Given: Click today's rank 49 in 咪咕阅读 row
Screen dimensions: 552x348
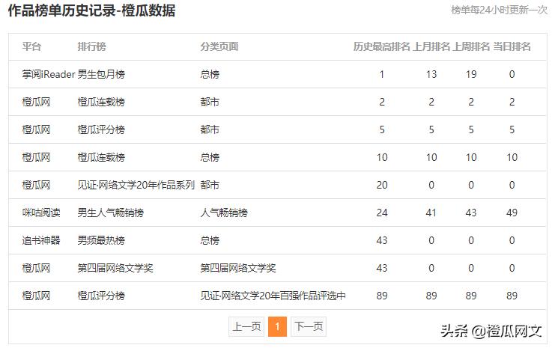Looking at the screenshot, I should pos(512,213).
